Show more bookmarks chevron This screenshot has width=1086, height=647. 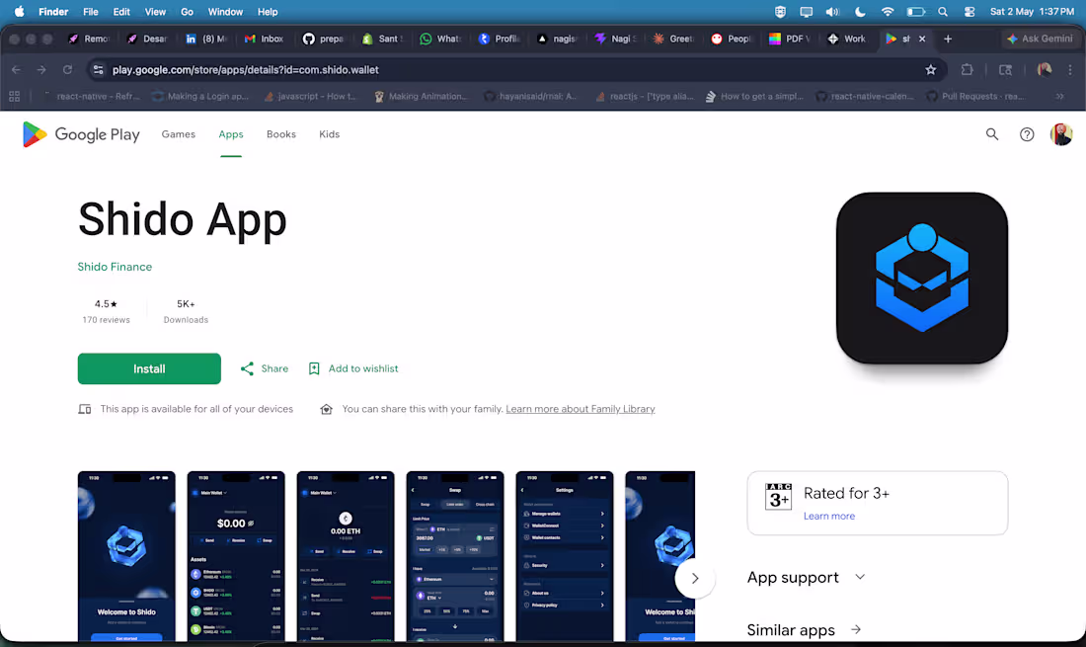(x=1059, y=96)
